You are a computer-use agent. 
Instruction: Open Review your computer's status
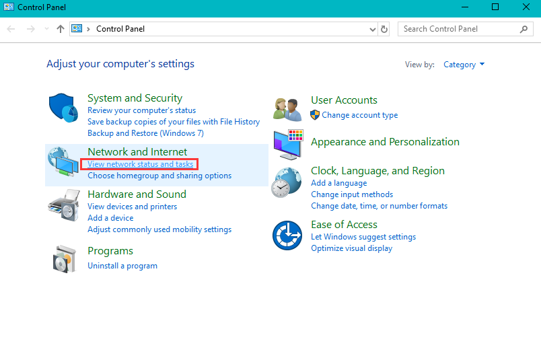(141, 110)
